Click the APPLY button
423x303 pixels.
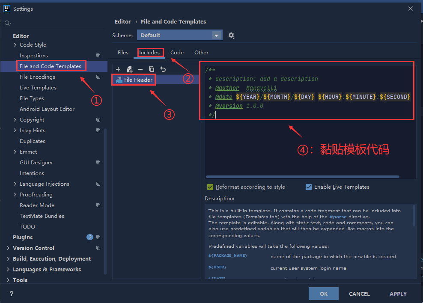click(398, 294)
